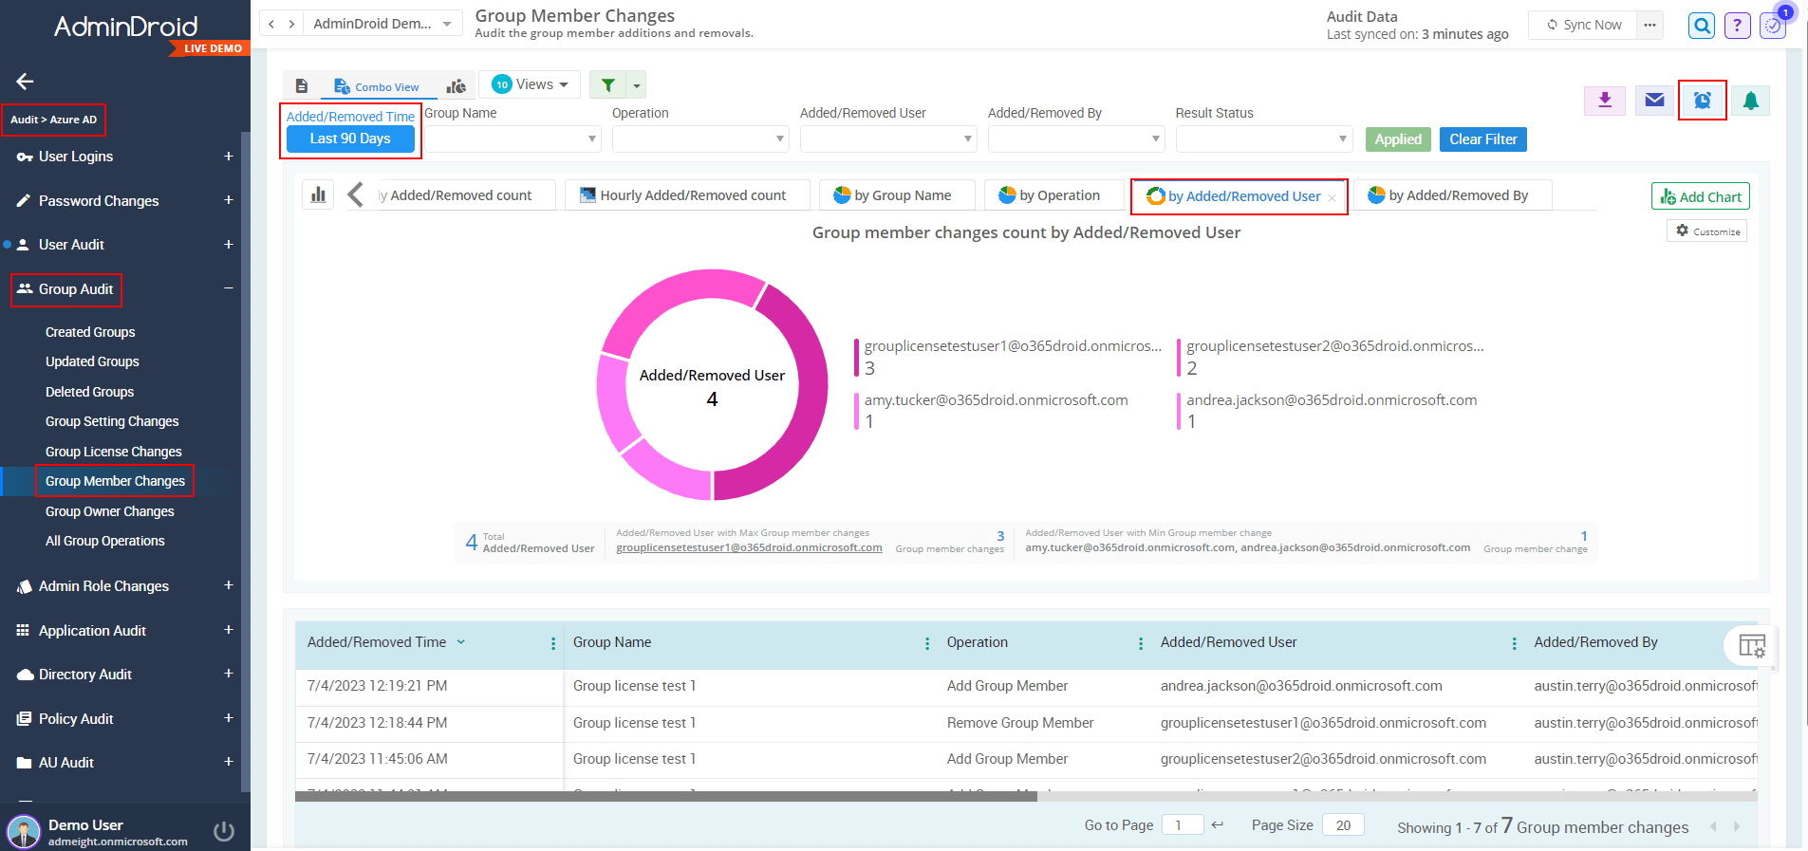The height and width of the screenshot is (851, 1808).
Task: Open the magnifier search icon in header
Action: tap(1702, 26)
